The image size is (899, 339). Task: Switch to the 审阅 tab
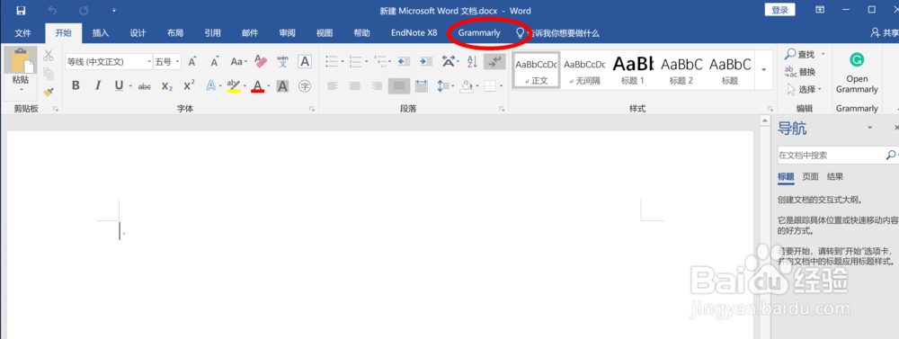[x=288, y=33]
